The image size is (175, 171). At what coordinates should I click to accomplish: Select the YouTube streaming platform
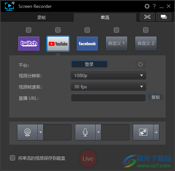tap(58, 43)
